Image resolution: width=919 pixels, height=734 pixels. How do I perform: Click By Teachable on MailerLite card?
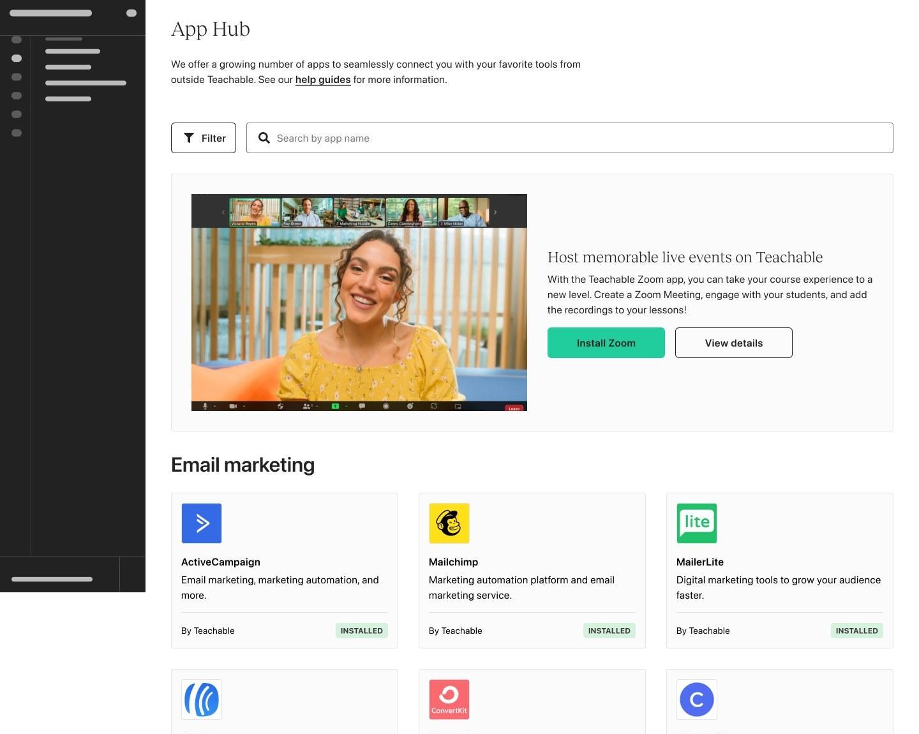pos(703,631)
